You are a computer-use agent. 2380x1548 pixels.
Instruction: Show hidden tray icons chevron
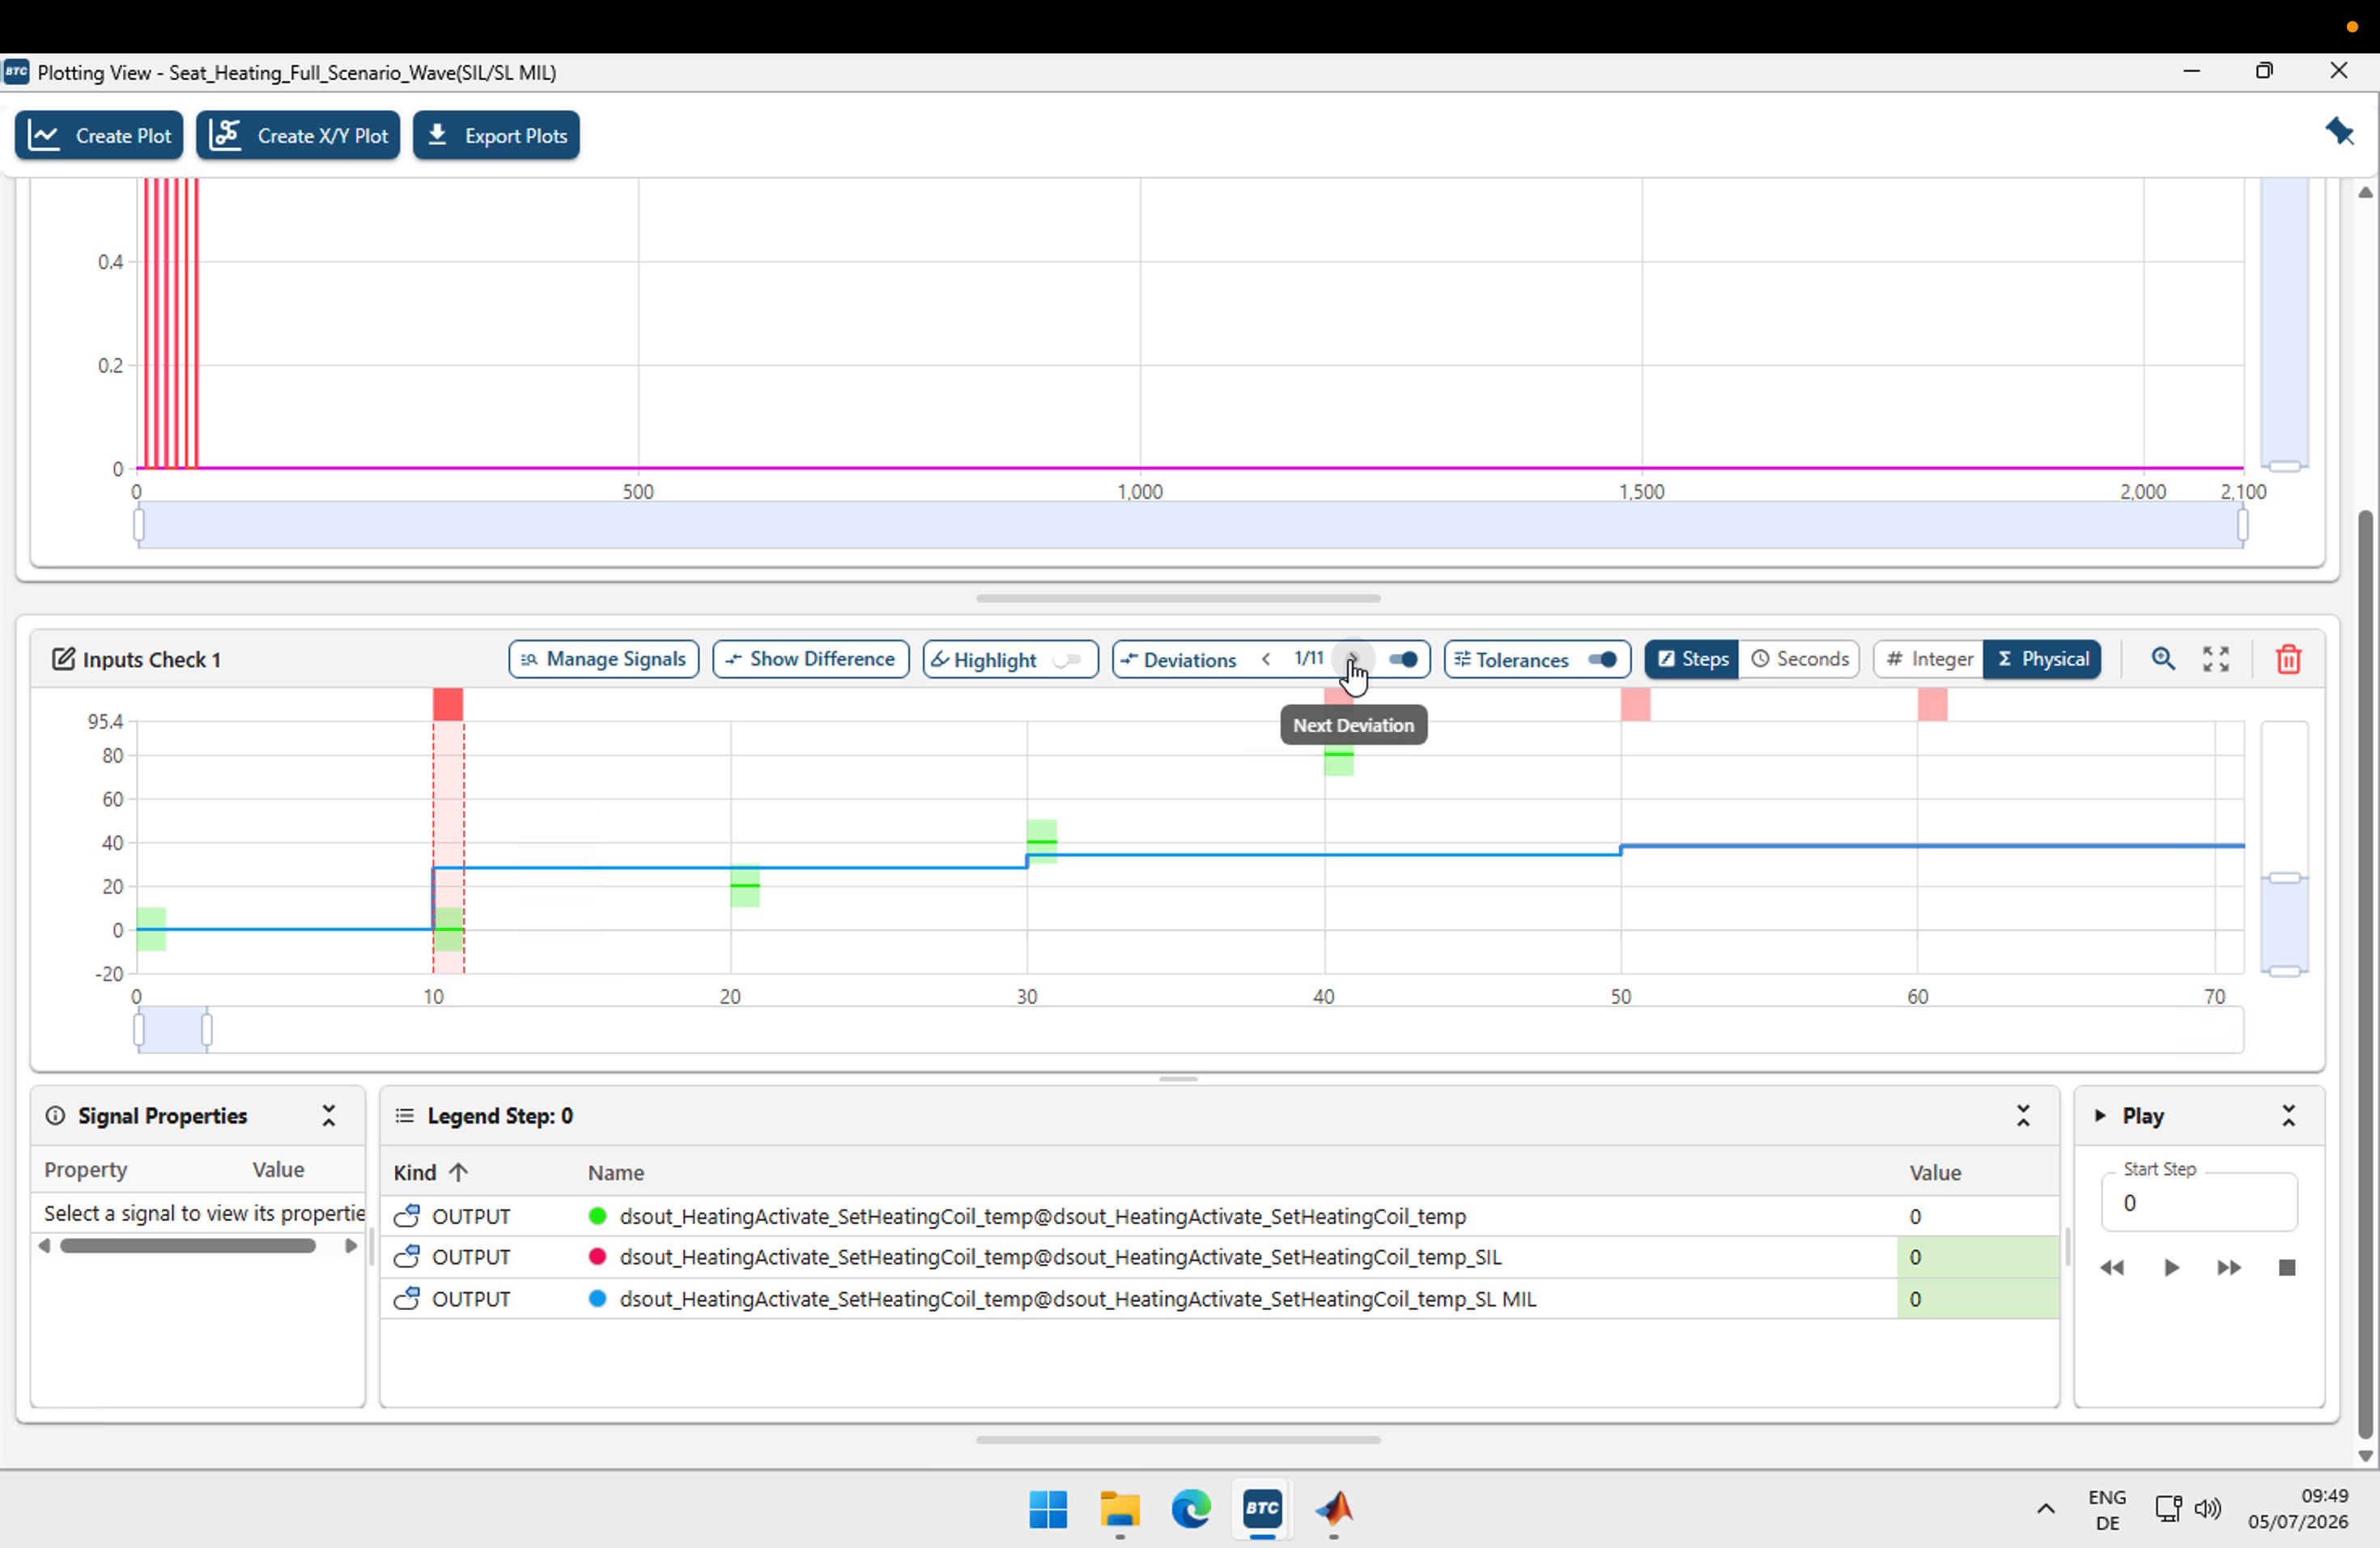[x=2046, y=1509]
